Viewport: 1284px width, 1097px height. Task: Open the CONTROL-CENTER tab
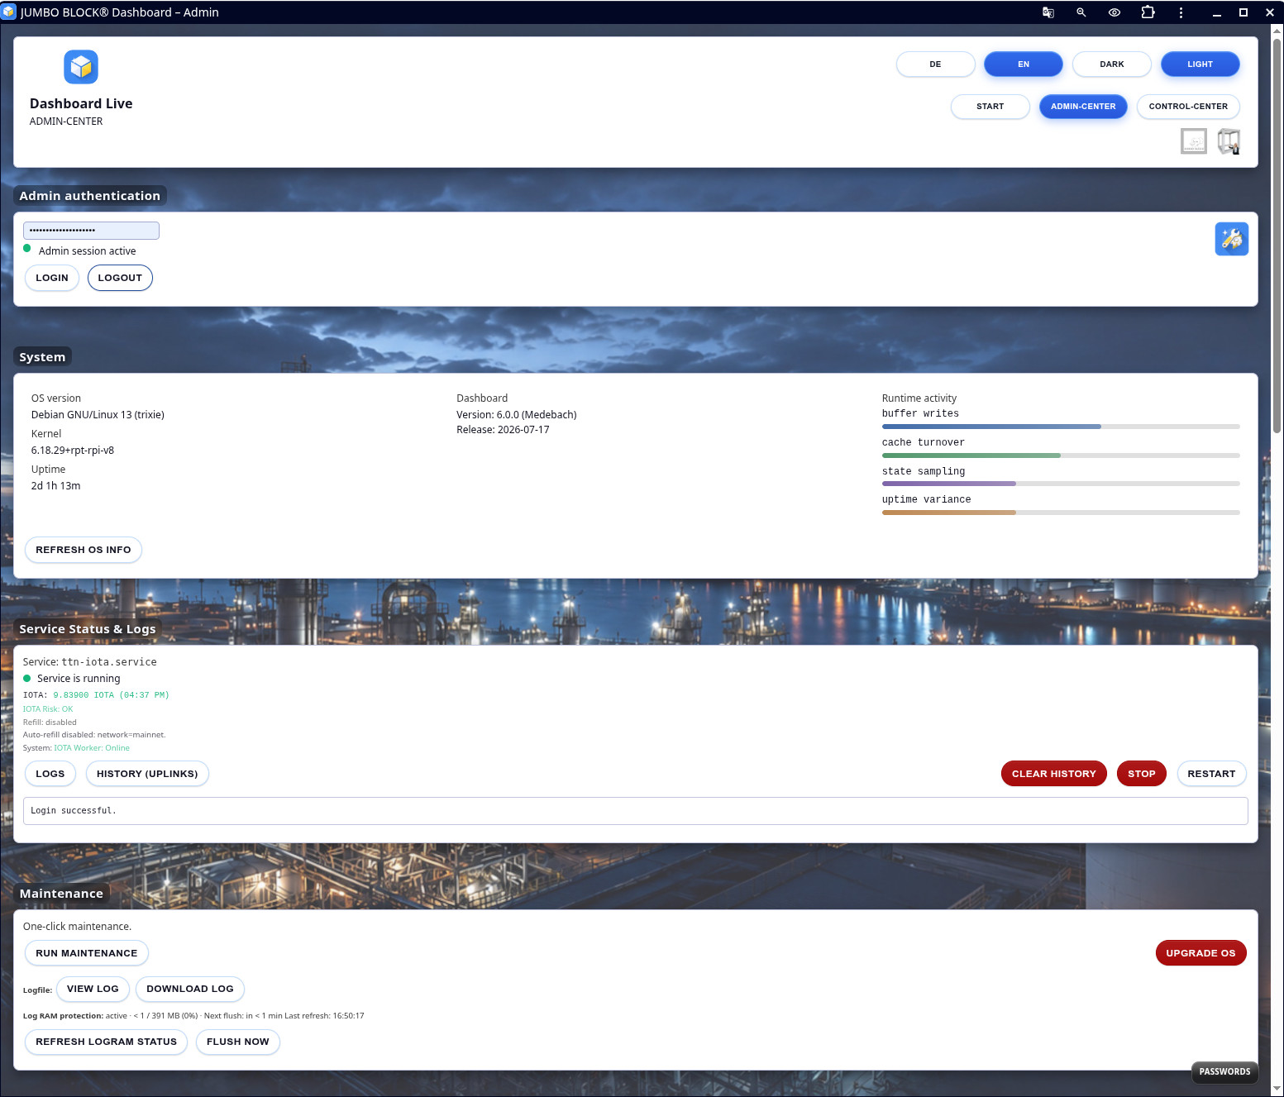click(x=1188, y=107)
